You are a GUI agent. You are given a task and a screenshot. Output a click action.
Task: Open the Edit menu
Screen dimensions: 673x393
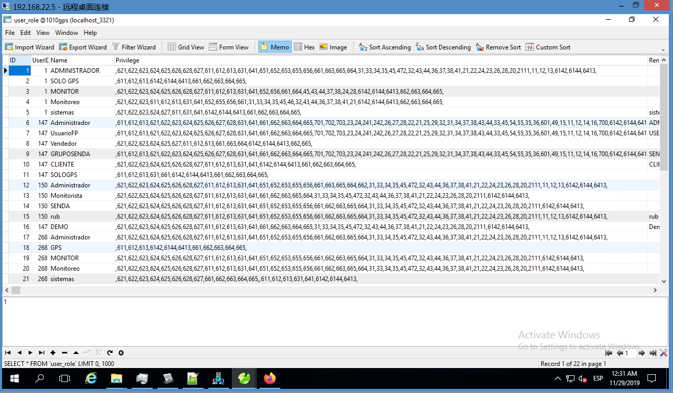pos(26,32)
